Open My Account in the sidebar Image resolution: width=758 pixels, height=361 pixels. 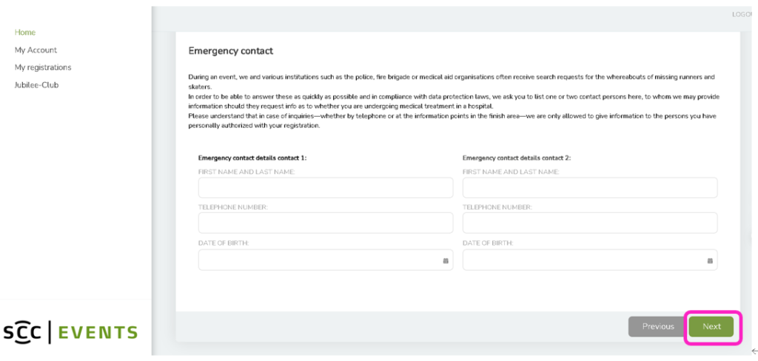click(x=36, y=50)
